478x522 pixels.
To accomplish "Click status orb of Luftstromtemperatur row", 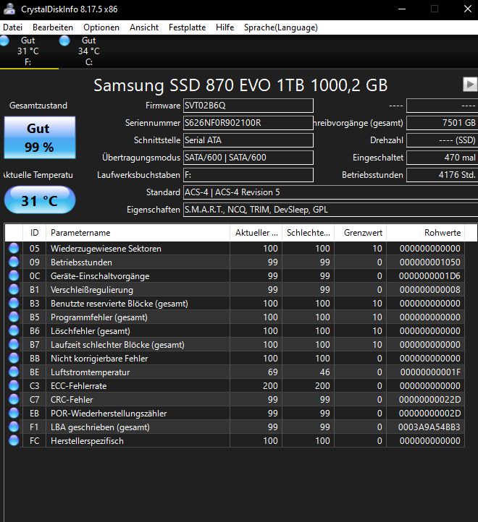I will [x=14, y=372].
